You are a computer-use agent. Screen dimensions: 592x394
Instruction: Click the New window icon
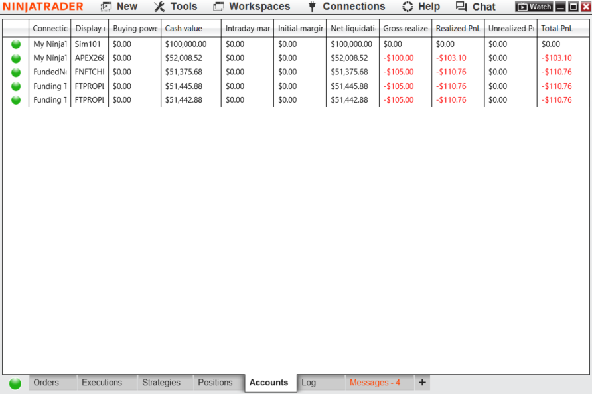pos(106,7)
